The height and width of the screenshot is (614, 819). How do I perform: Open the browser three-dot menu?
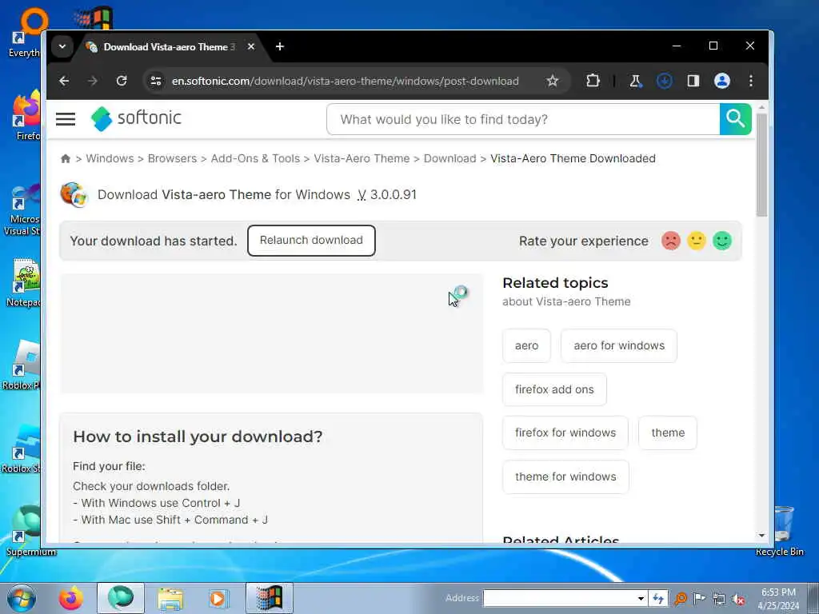click(x=750, y=81)
